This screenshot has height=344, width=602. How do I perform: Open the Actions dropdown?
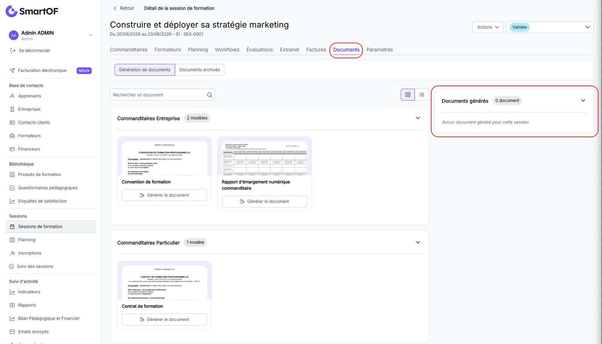point(488,27)
